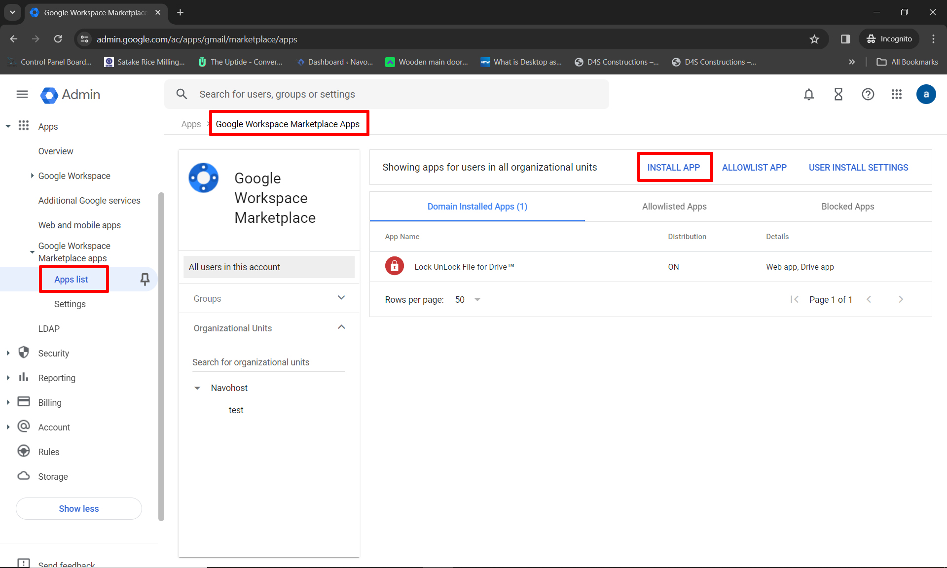Image resolution: width=947 pixels, height=568 pixels.
Task: Expand the Groups section
Action: 341,298
